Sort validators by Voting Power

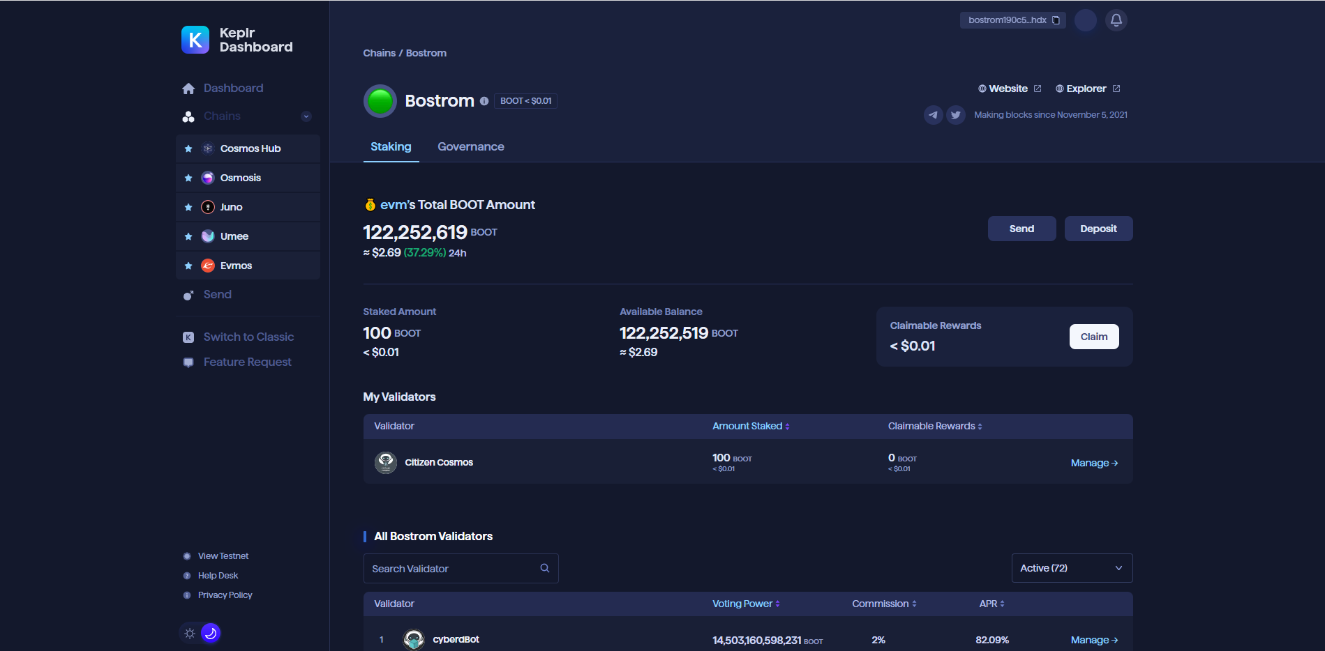[x=746, y=604]
